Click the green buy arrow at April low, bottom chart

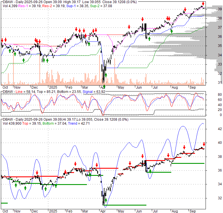coord(106,201)
